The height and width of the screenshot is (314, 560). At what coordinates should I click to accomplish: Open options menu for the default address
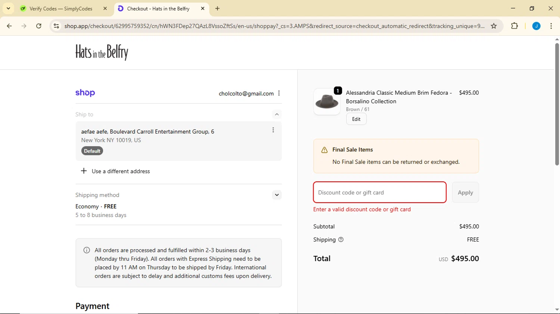(273, 130)
